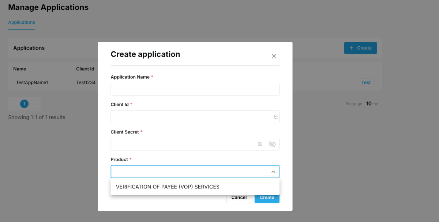Click the Per page dropdown chevron
The height and width of the screenshot is (222, 439).
click(x=376, y=104)
